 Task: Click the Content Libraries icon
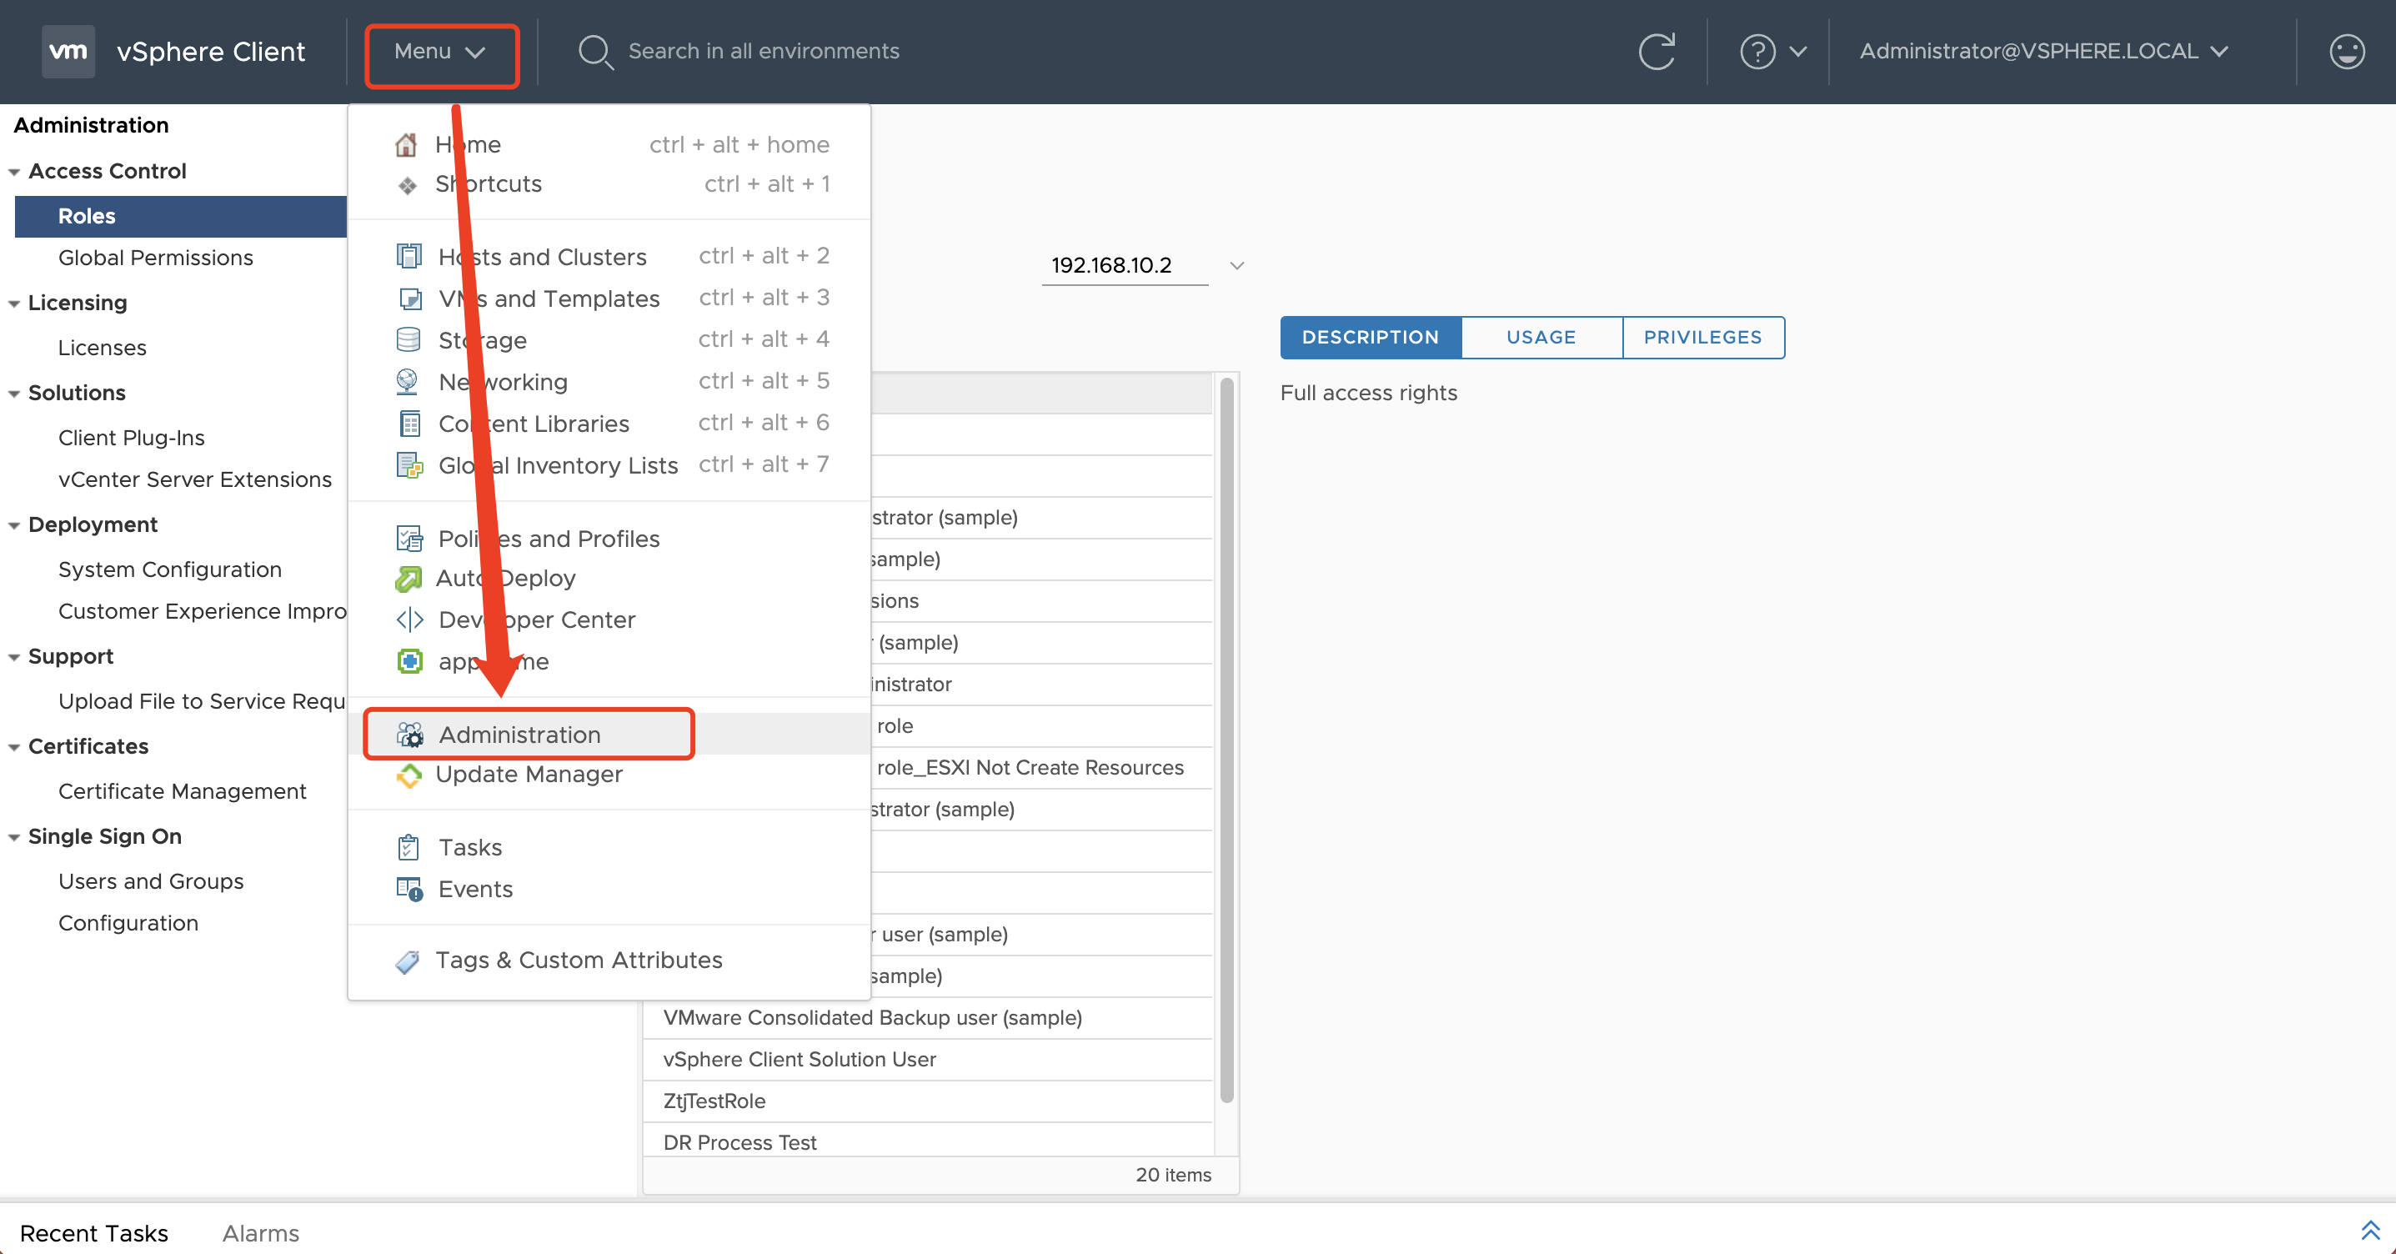[x=409, y=424]
